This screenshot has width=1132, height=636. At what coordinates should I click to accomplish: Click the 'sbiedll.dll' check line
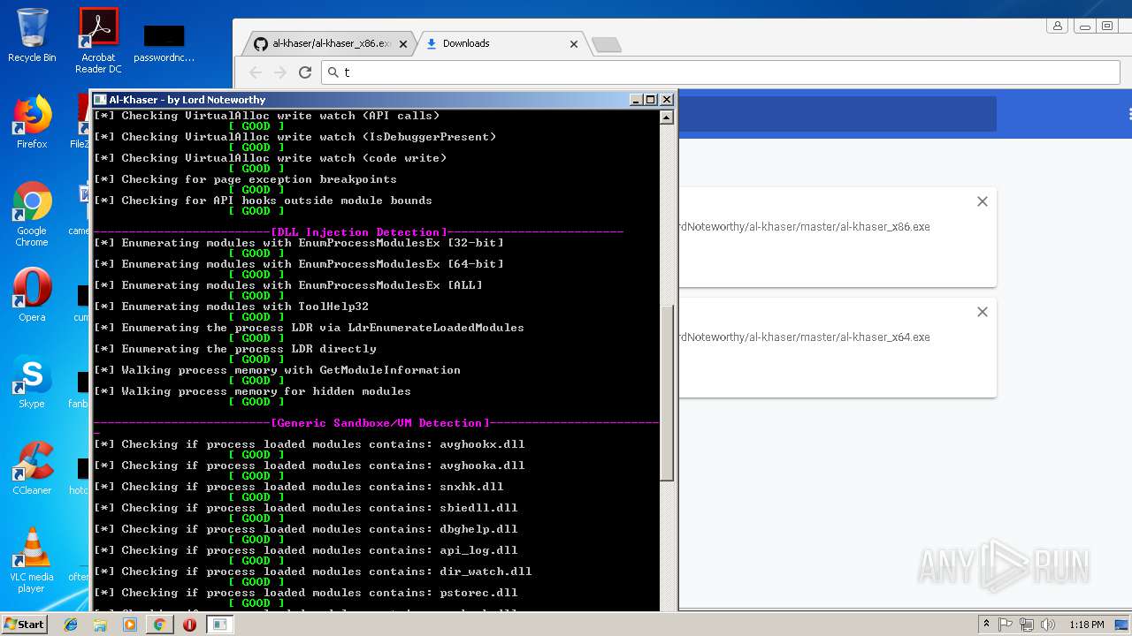305,508
